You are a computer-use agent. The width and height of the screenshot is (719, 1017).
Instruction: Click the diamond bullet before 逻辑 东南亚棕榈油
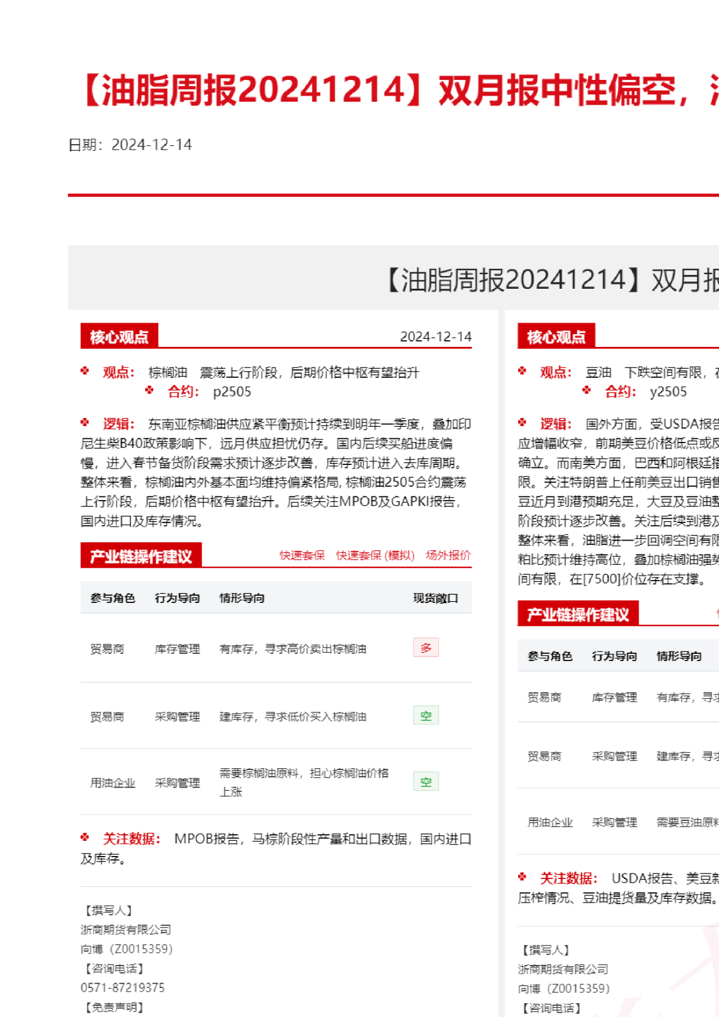click(x=85, y=423)
